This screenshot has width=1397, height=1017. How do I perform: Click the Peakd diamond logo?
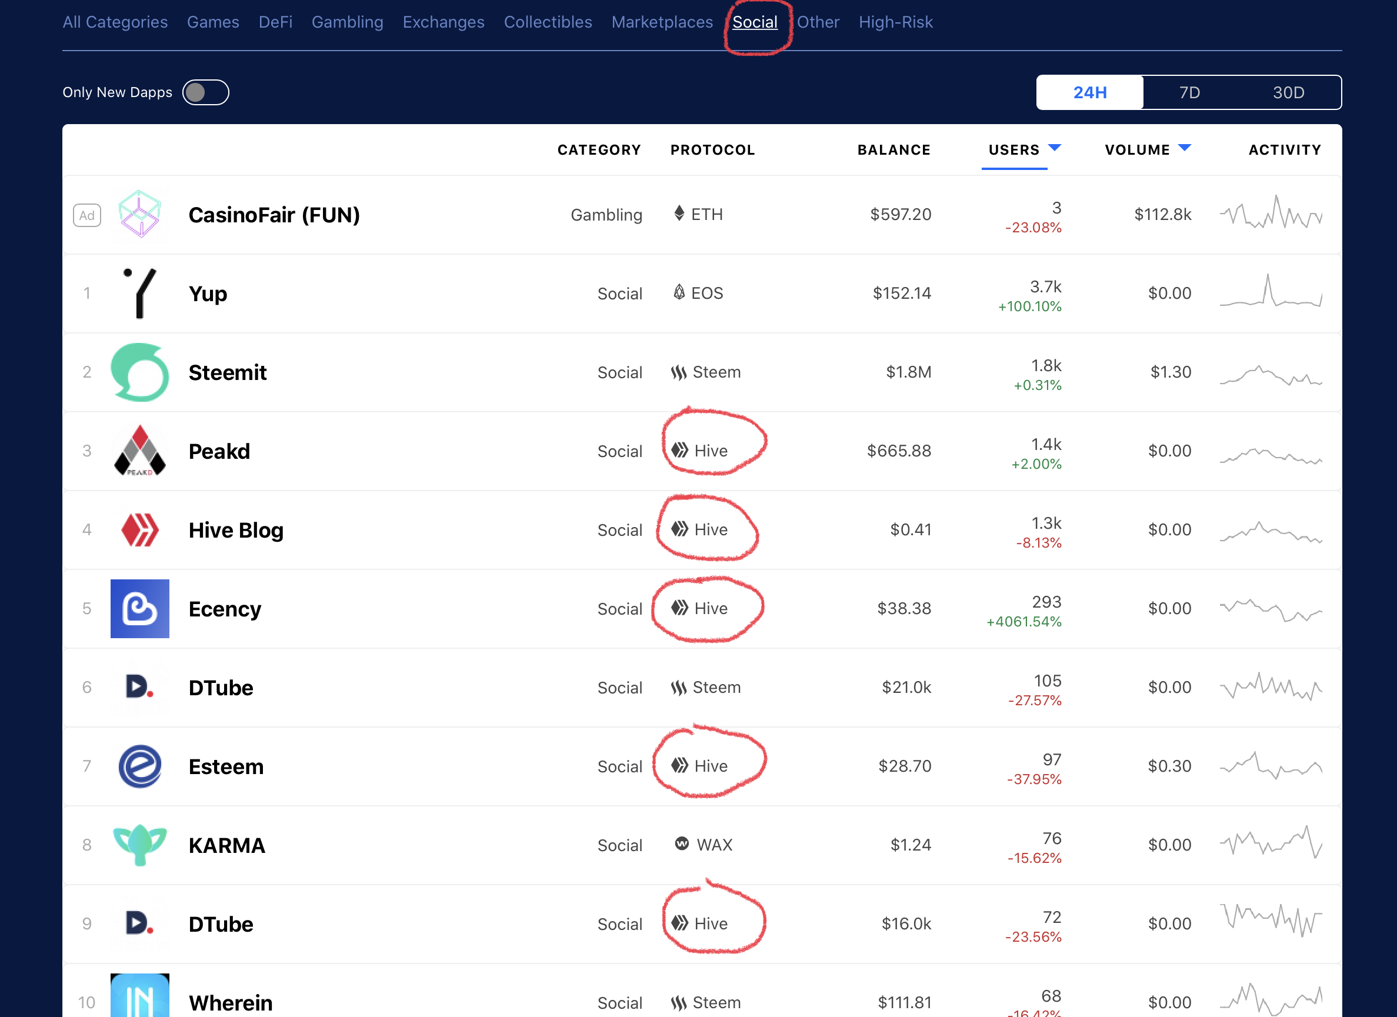coord(140,451)
